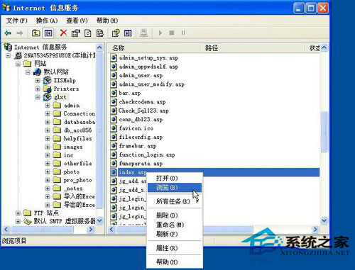Expand the Printers tree node
Image resolution: width=355 pixels, height=270 pixels.
pyautogui.click(x=38, y=89)
